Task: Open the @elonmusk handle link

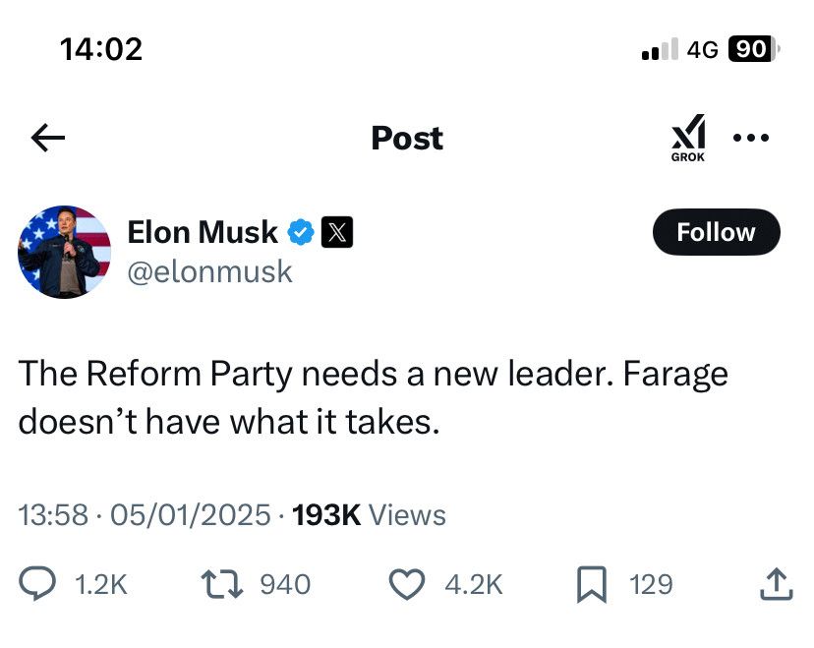Action: coord(210,271)
